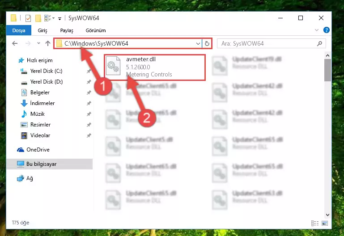Click the İndirmeler download arrow icon
This screenshot has width=344, height=236.
tap(24, 103)
